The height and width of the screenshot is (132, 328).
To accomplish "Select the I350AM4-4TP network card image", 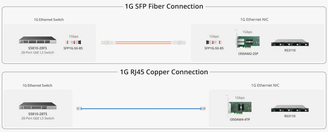I will click(x=240, y=106).
